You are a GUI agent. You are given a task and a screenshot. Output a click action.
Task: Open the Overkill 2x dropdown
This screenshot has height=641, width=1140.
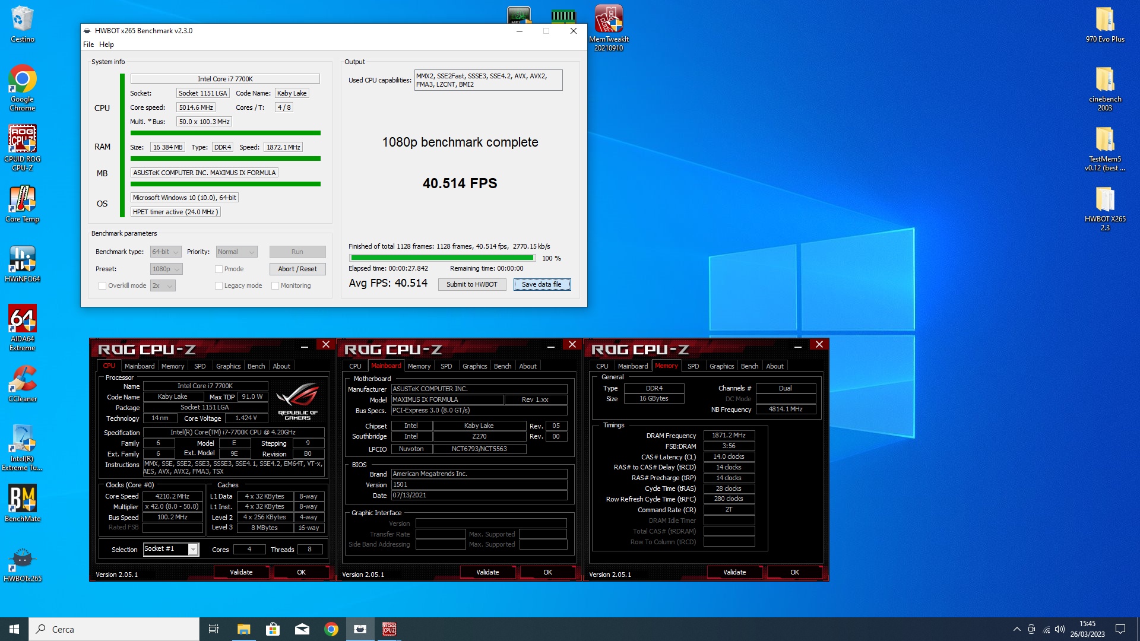point(163,285)
